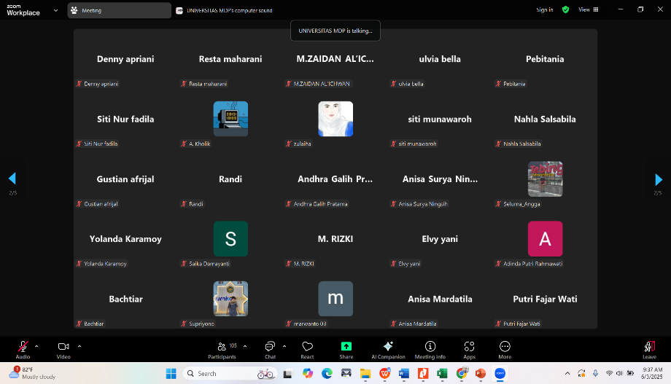Select UNIVERSITAS MDP's computer sound tab
Screen dimensions: 671x384
[x=224, y=10]
